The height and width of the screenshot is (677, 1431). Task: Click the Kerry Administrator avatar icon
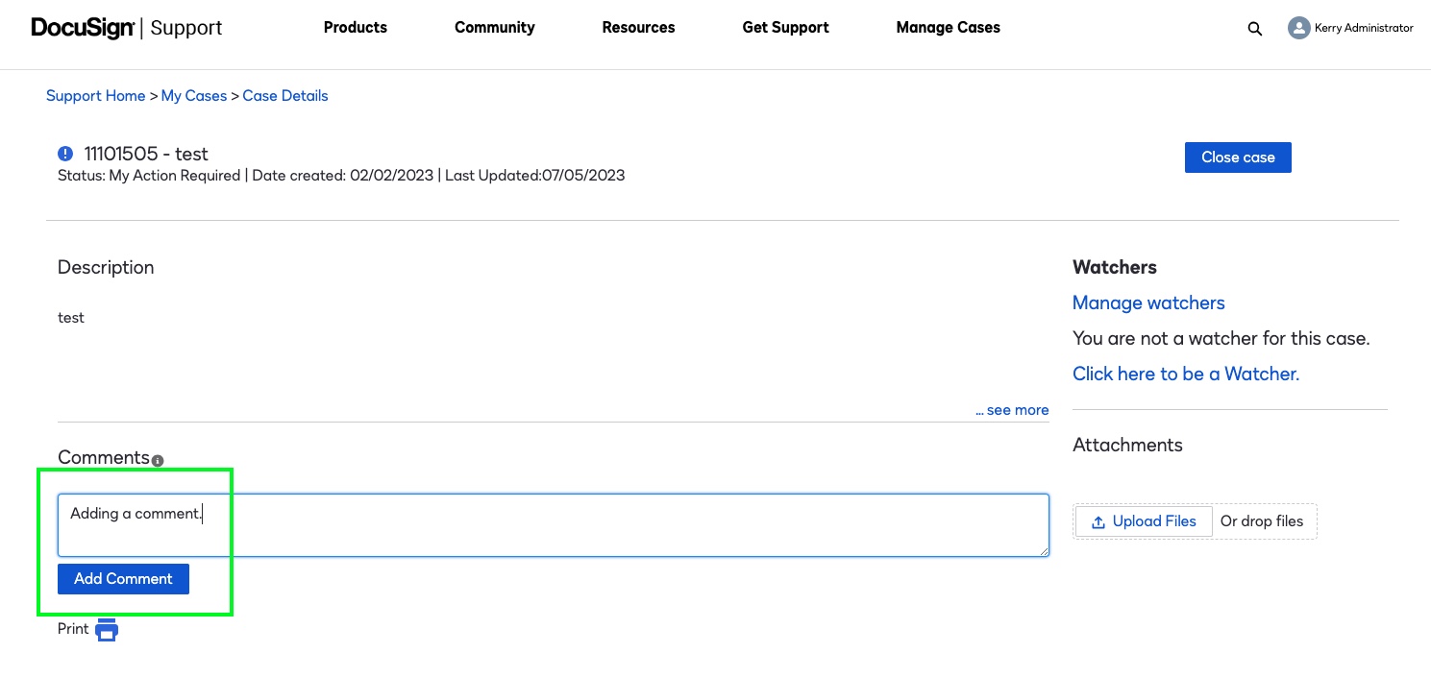coord(1298,28)
